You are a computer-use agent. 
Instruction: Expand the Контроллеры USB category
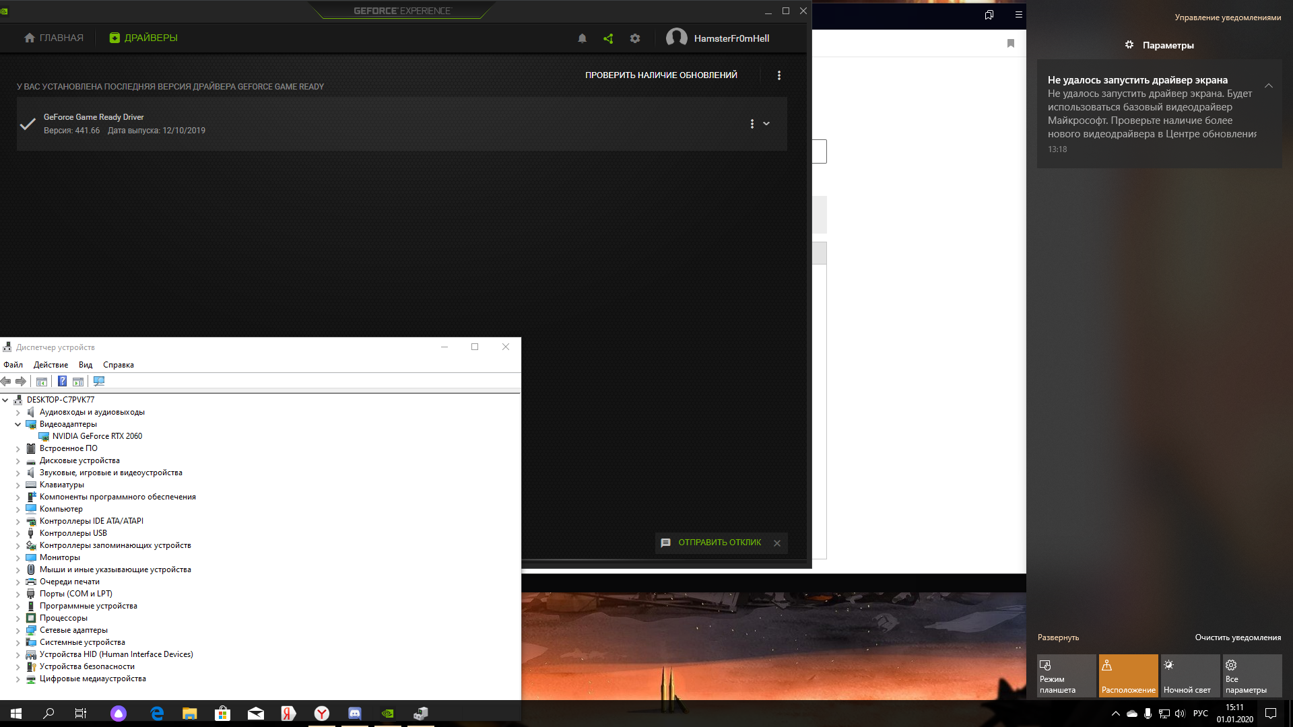click(18, 533)
